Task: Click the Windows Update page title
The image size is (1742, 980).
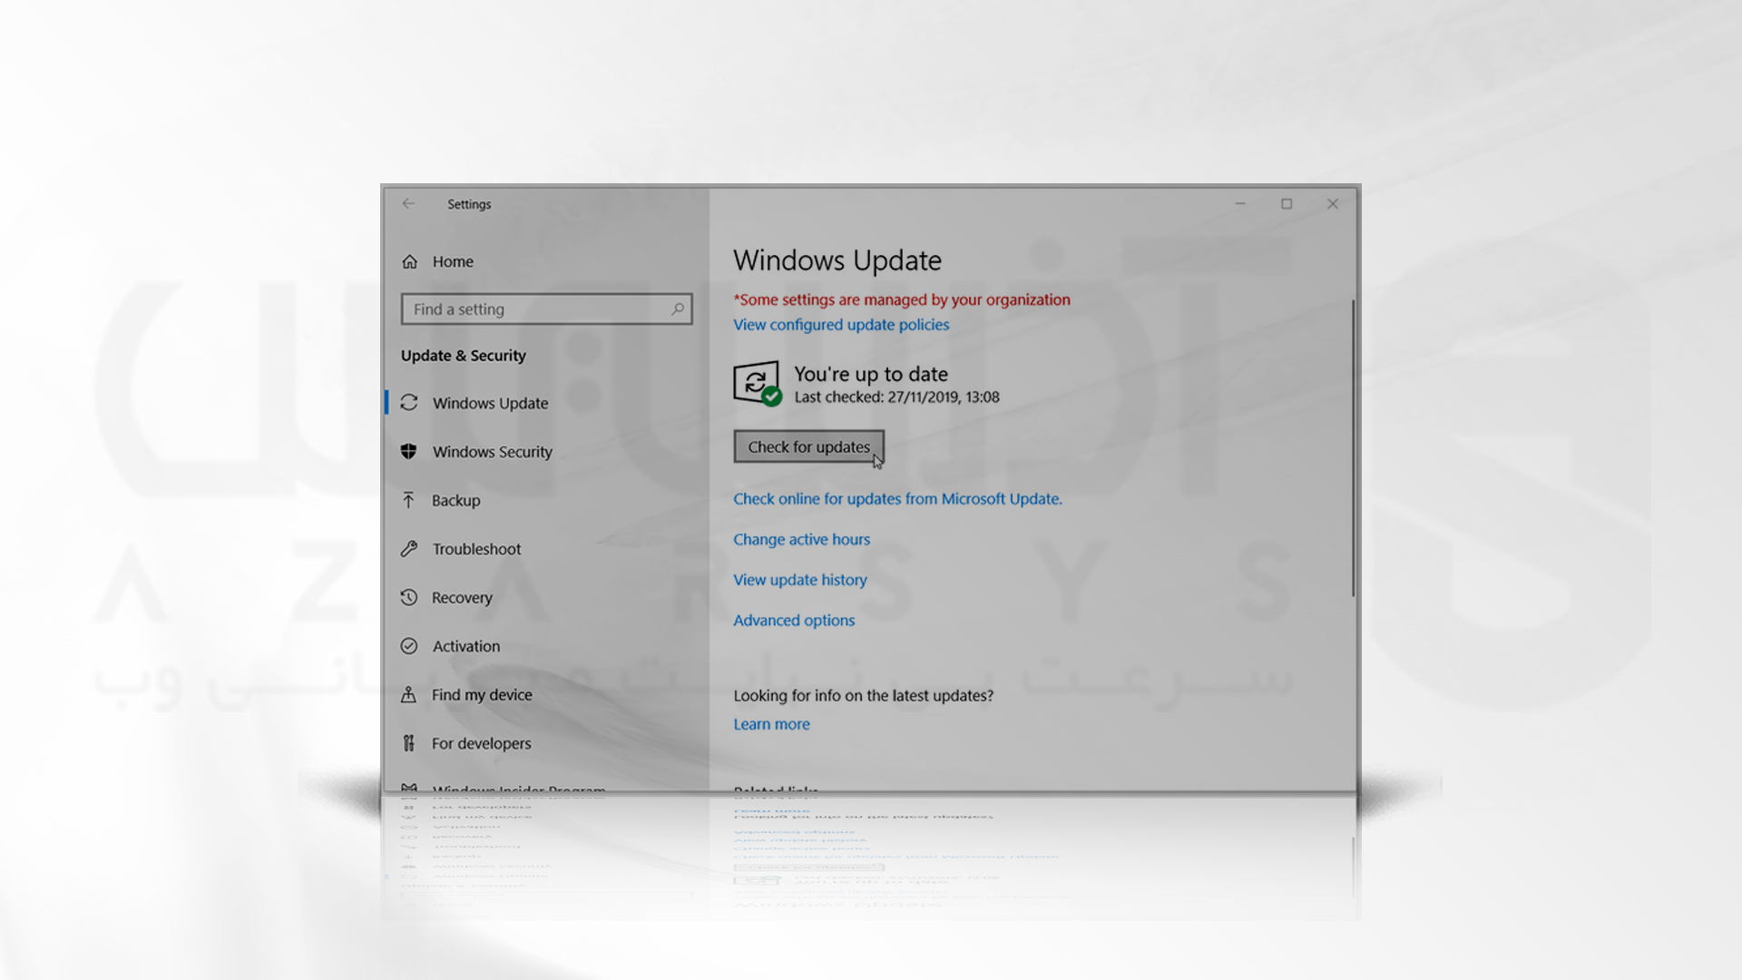Action: (x=837, y=260)
